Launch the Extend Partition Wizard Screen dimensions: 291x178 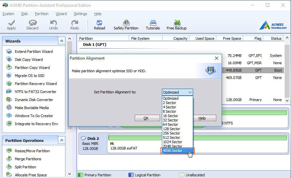[34, 52]
